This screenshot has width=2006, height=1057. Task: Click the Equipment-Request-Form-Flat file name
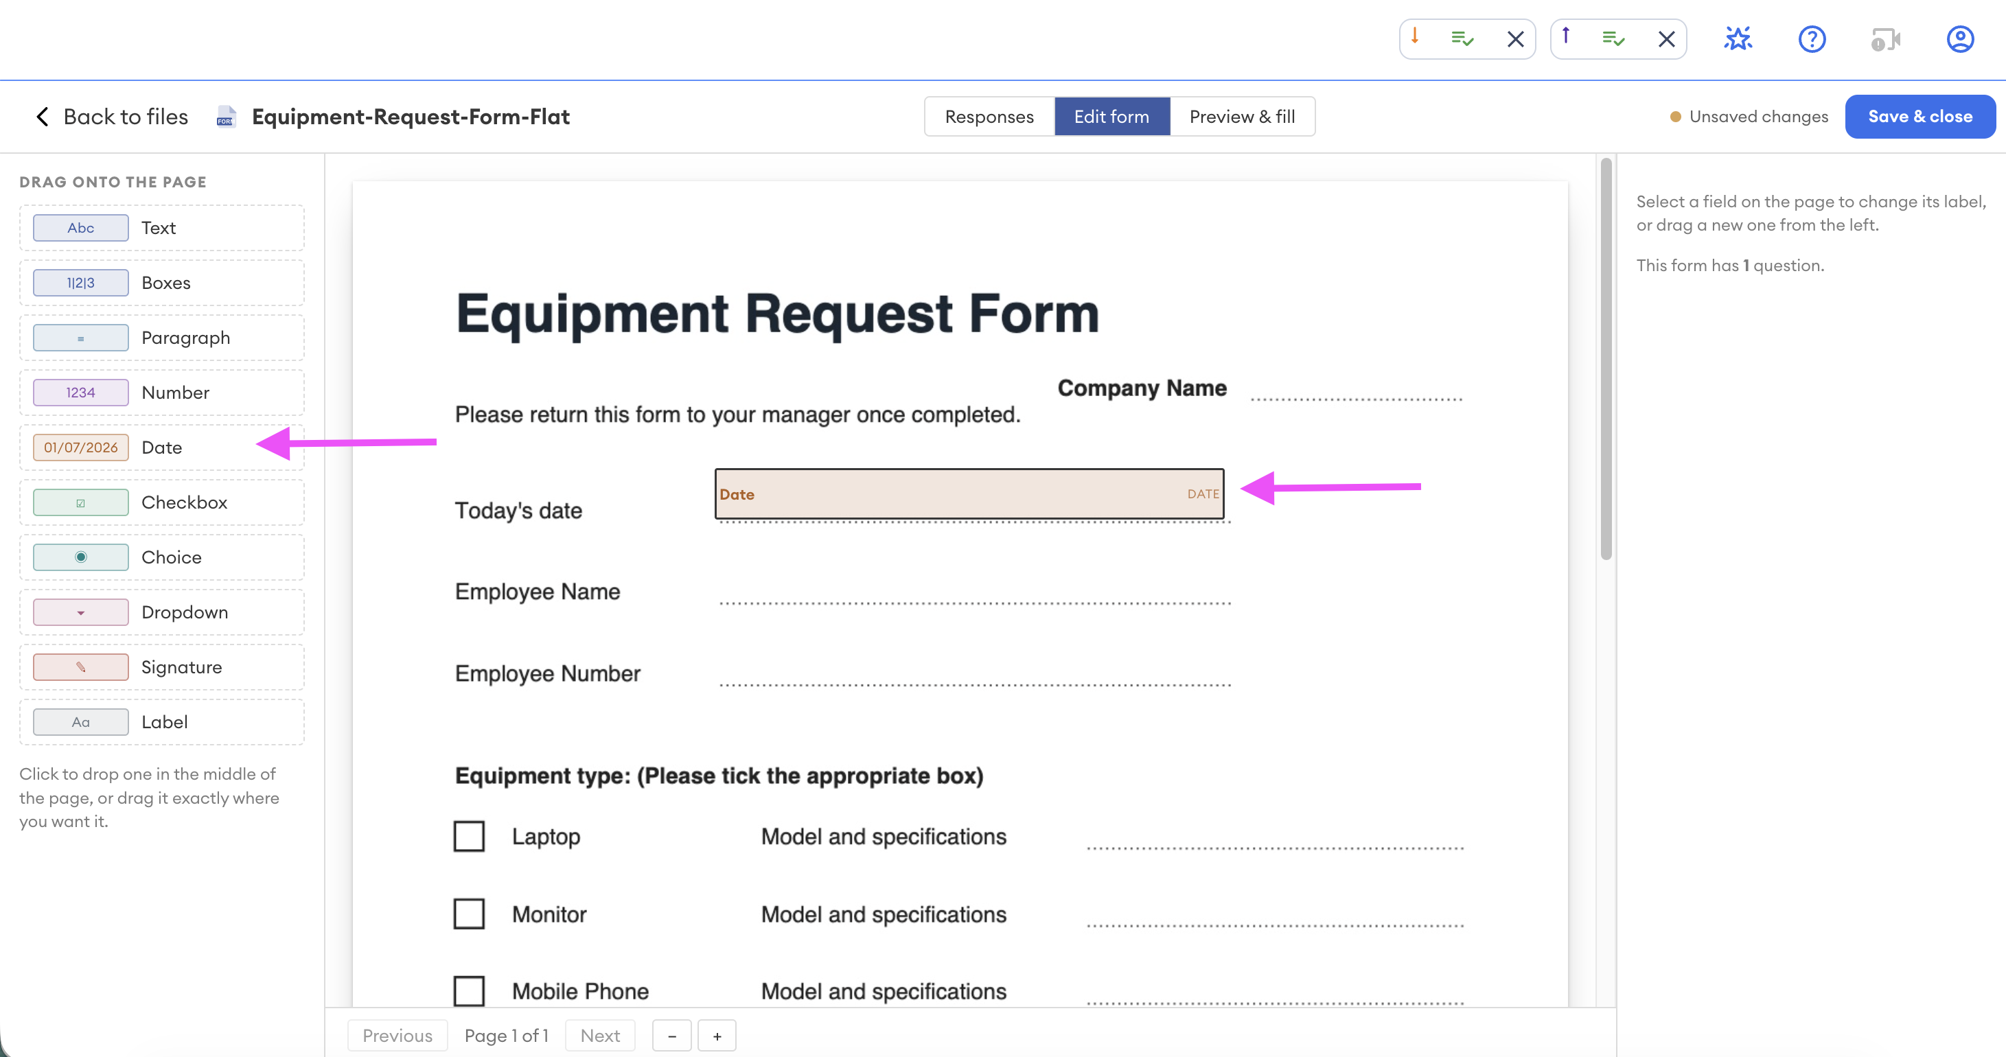point(411,117)
